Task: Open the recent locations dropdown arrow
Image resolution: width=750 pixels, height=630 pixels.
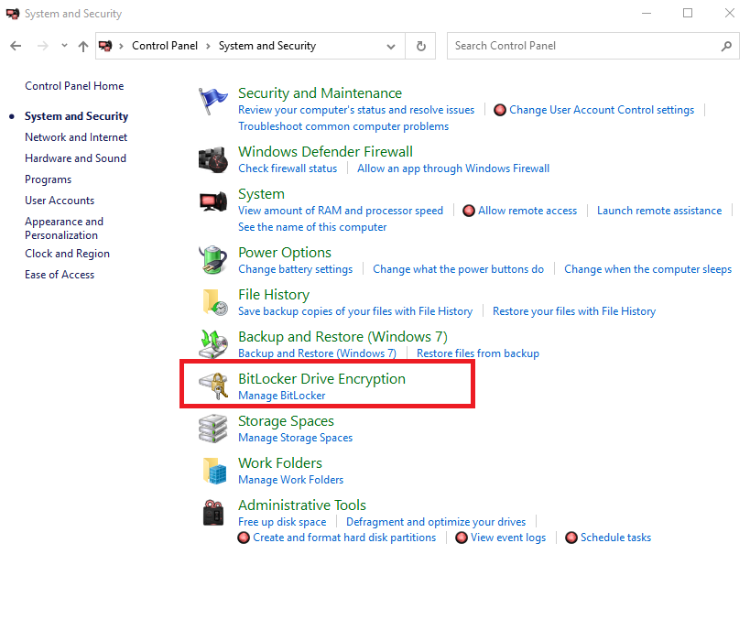Action: pos(64,46)
